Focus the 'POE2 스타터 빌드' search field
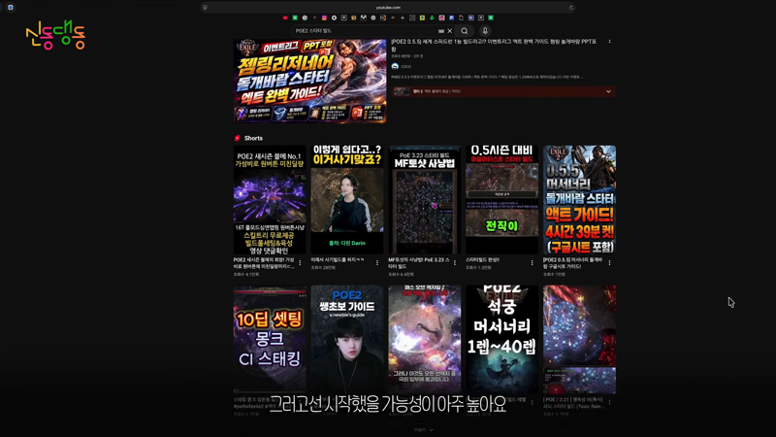 [364, 31]
